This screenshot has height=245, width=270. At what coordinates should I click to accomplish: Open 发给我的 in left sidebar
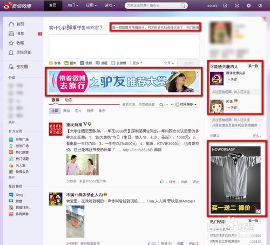(x=20, y=52)
